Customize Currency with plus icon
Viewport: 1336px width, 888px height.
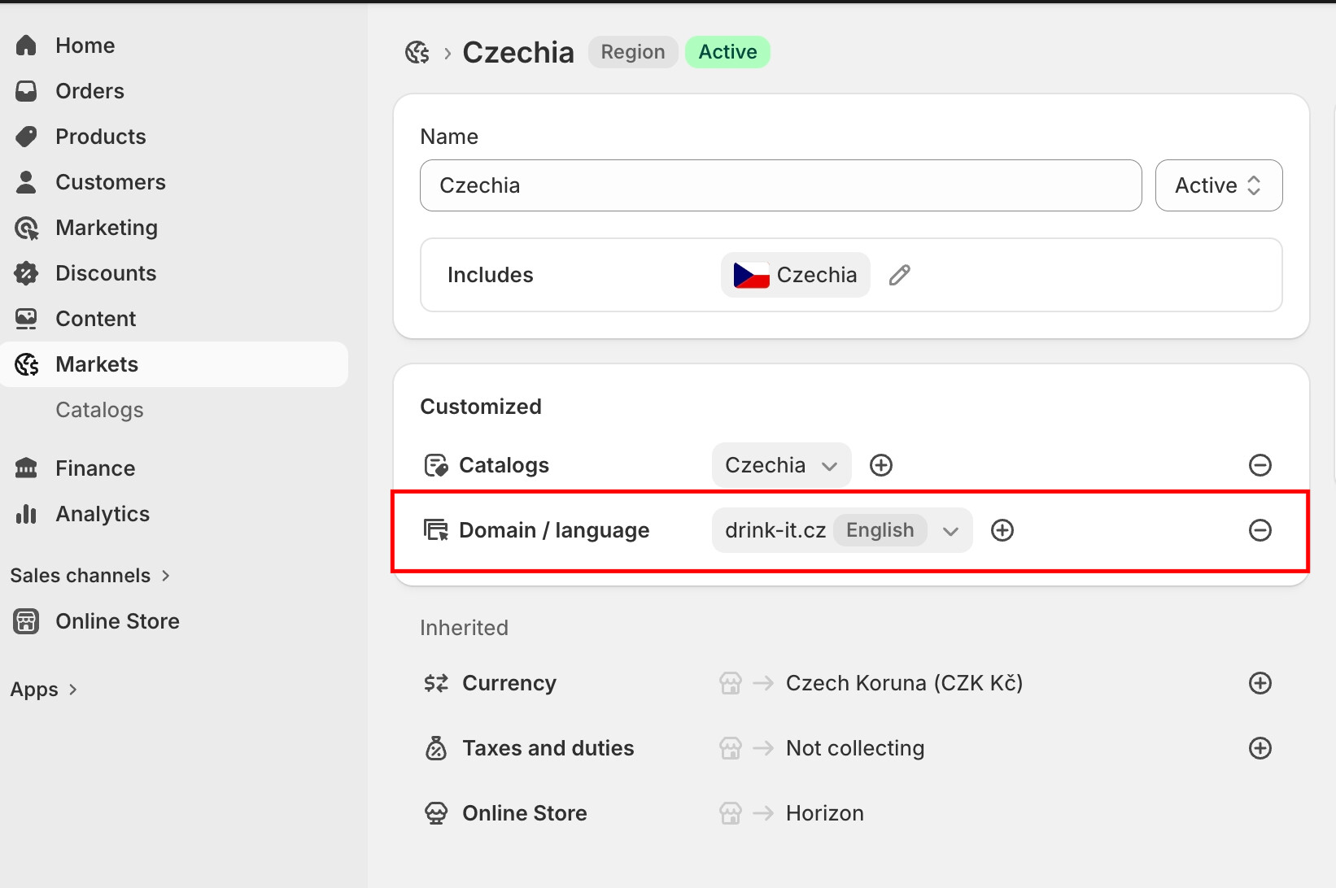(1260, 683)
